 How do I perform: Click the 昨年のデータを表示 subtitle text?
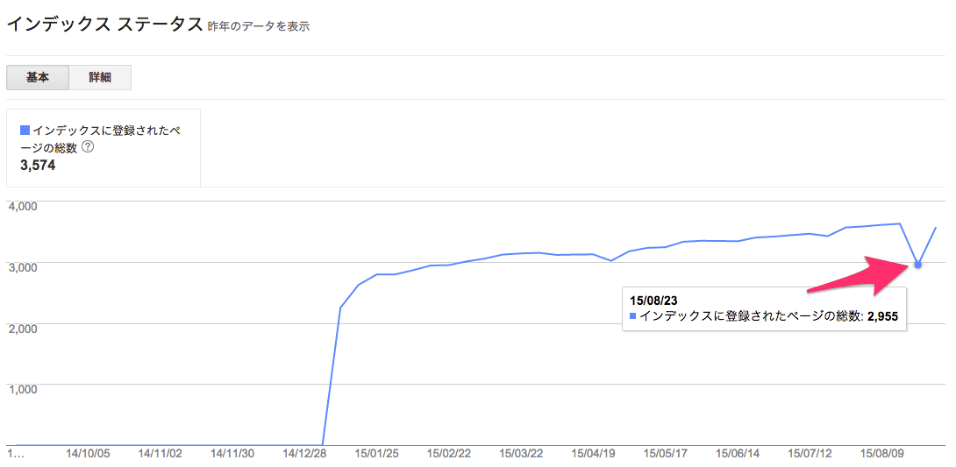pyautogui.click(x=259, y=26)
